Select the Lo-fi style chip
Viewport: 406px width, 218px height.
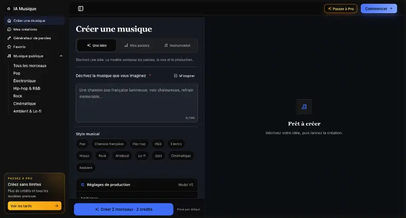[142, 156]
